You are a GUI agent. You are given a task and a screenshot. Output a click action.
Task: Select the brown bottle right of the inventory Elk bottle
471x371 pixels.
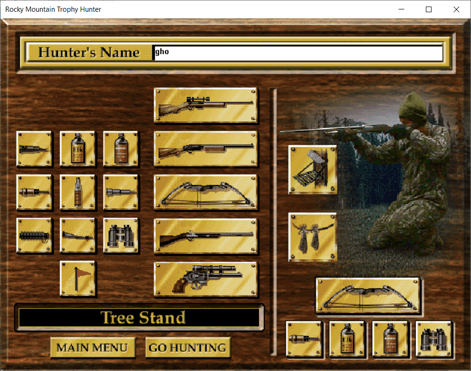pos(121,148)
